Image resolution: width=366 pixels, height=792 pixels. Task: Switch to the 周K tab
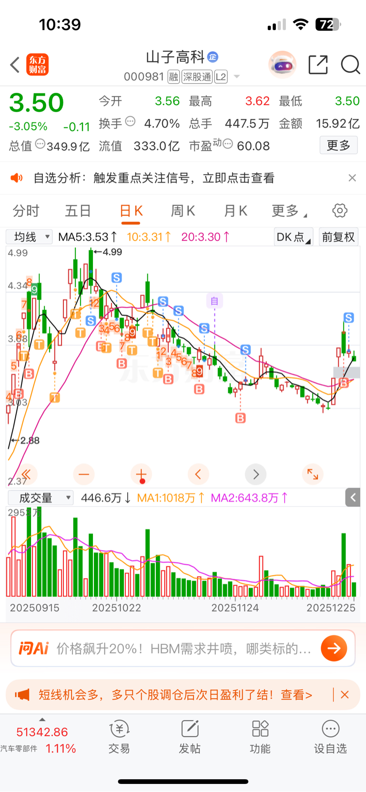click(183, 211)
